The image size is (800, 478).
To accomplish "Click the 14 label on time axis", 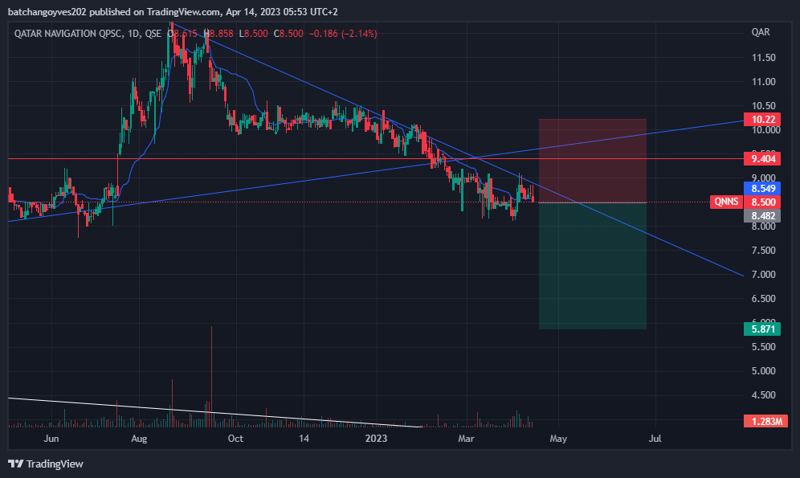I will tap(304, 439).
